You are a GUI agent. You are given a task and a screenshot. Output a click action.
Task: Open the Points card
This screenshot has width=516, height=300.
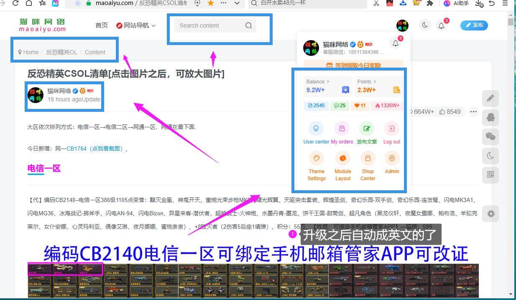pos(379,86)
